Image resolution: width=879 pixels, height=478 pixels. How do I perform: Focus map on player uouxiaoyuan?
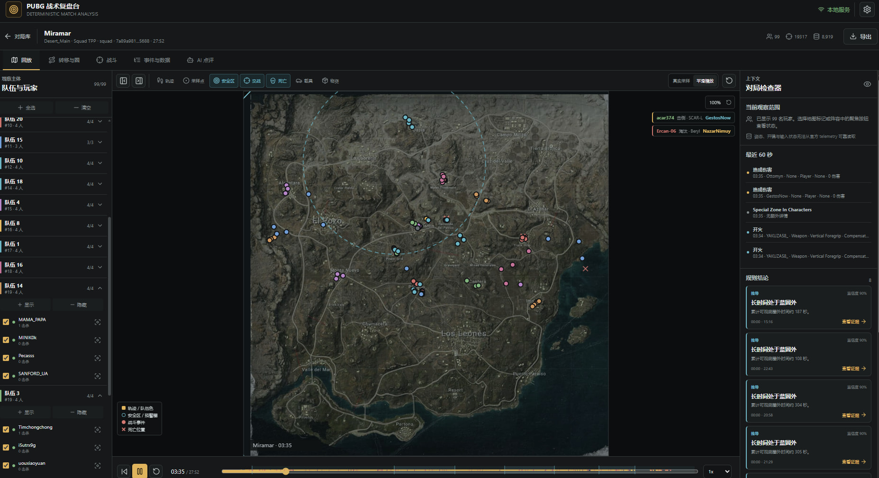point(98,466)
